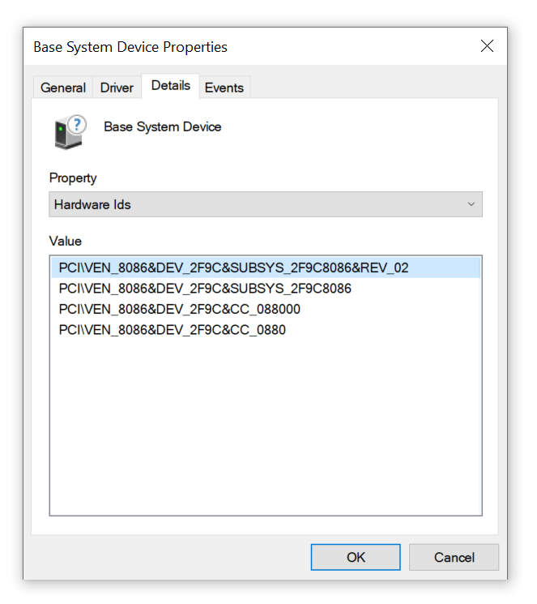
Task: Open the Driver tab
Action: tap(117, 88)
